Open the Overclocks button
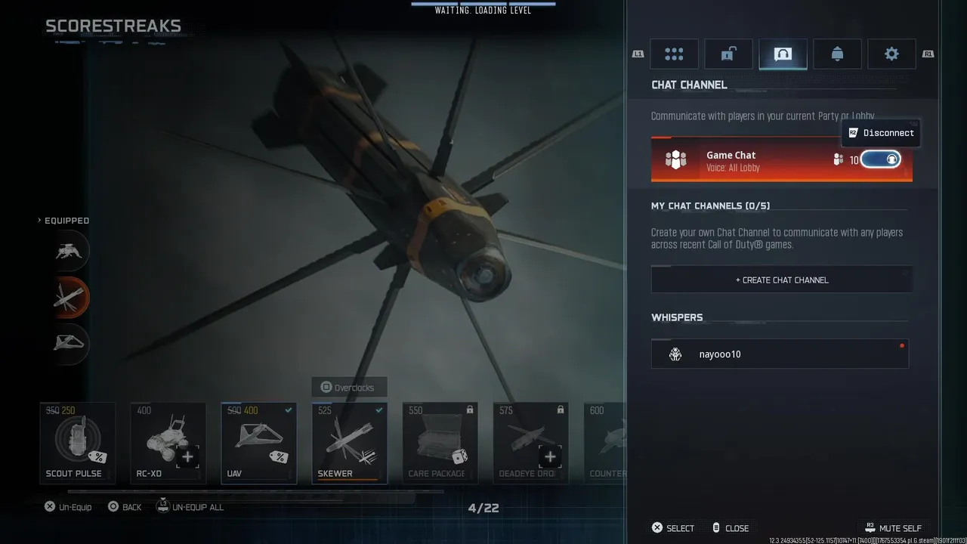This screenshot has height=544, width=967. point(349,388)
